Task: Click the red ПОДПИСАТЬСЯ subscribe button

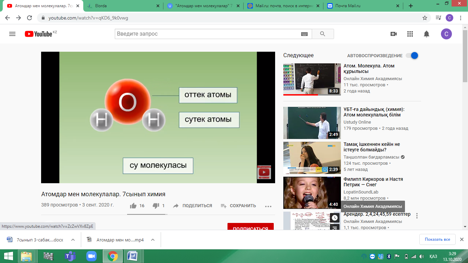Action: 250,227
